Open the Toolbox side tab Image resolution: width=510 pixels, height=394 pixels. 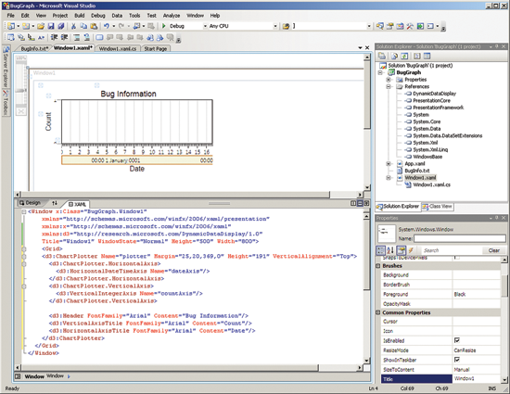(x=6, y=102)
